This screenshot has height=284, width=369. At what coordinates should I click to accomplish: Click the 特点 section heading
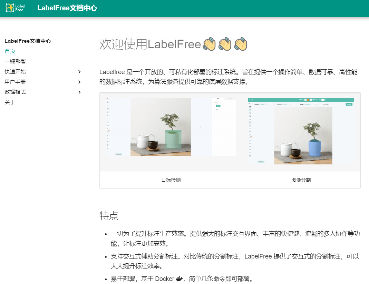[109, 216]
